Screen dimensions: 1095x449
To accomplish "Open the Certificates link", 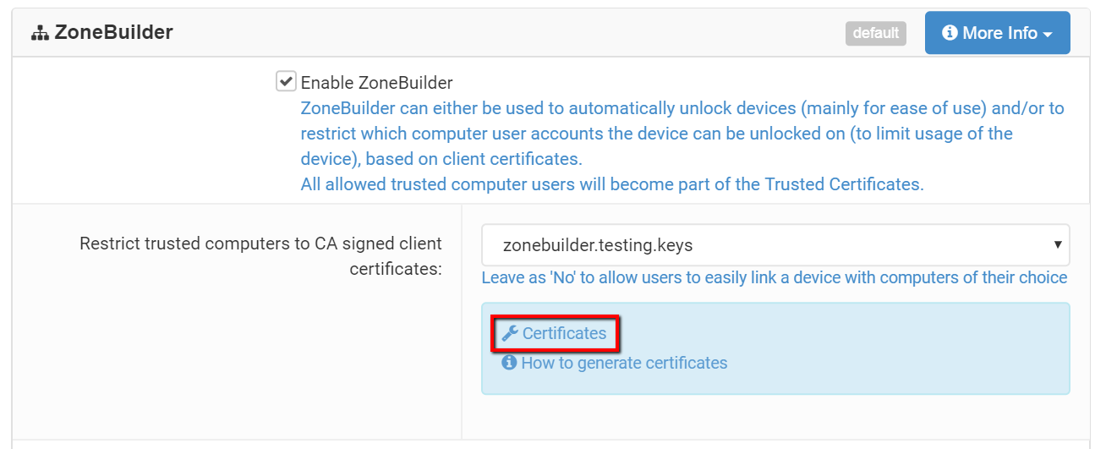I will coord(564,333).
